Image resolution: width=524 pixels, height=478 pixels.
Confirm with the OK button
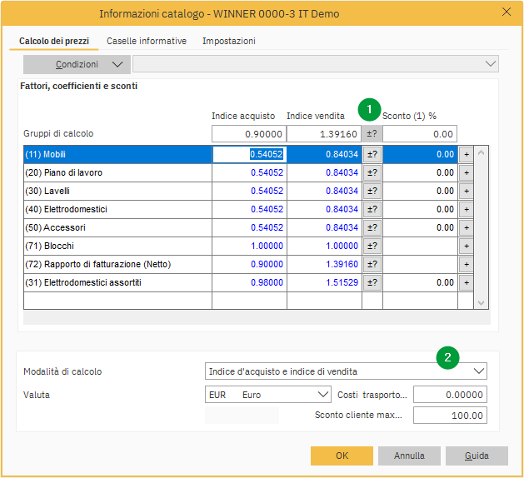342,456
